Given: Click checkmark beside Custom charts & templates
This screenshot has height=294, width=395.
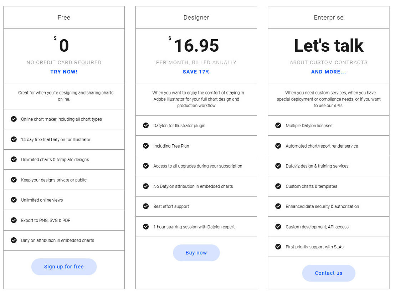Looking at the screenshot, I should coord(278,186).
